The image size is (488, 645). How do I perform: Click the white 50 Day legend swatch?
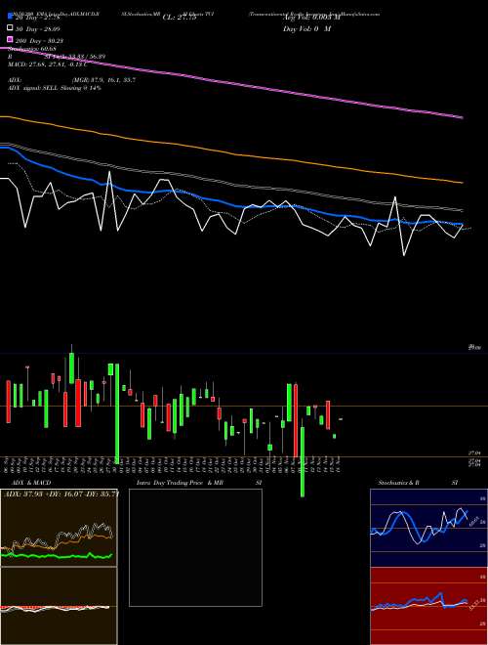coord(11,28)
